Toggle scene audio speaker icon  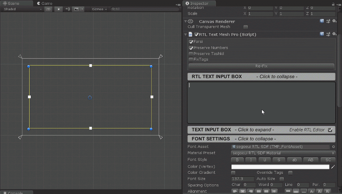point(68,9)
